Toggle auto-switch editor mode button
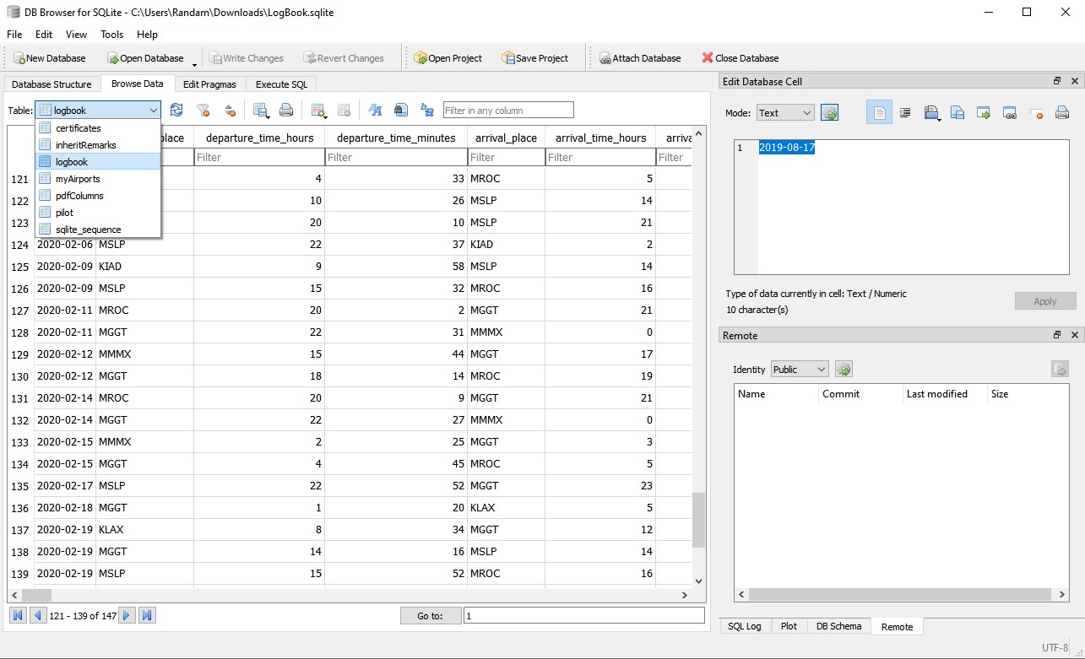Image resolution: width=1085 pixels, height=659 pixels. (829, 113)
